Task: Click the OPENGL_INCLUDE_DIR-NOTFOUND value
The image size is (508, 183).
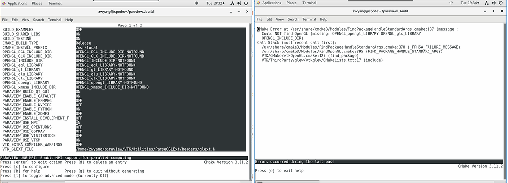Action: tap(106, 61)
